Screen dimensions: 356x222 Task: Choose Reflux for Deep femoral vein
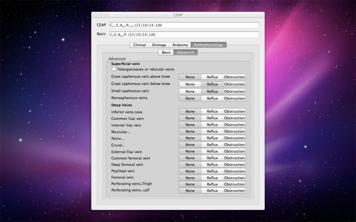[x=212, y=164]
